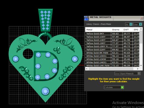144x108 pixels.
Task: Click the vertical scrollbar thumb of table
Action: click(x=141, y=37)
